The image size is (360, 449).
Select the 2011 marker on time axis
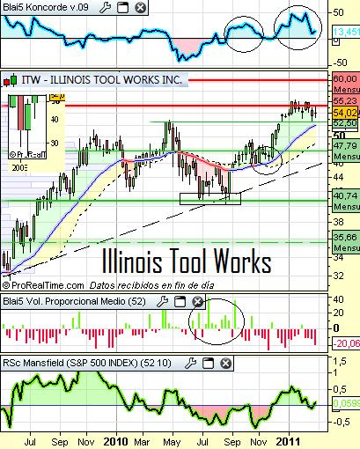tap(289, 441)
